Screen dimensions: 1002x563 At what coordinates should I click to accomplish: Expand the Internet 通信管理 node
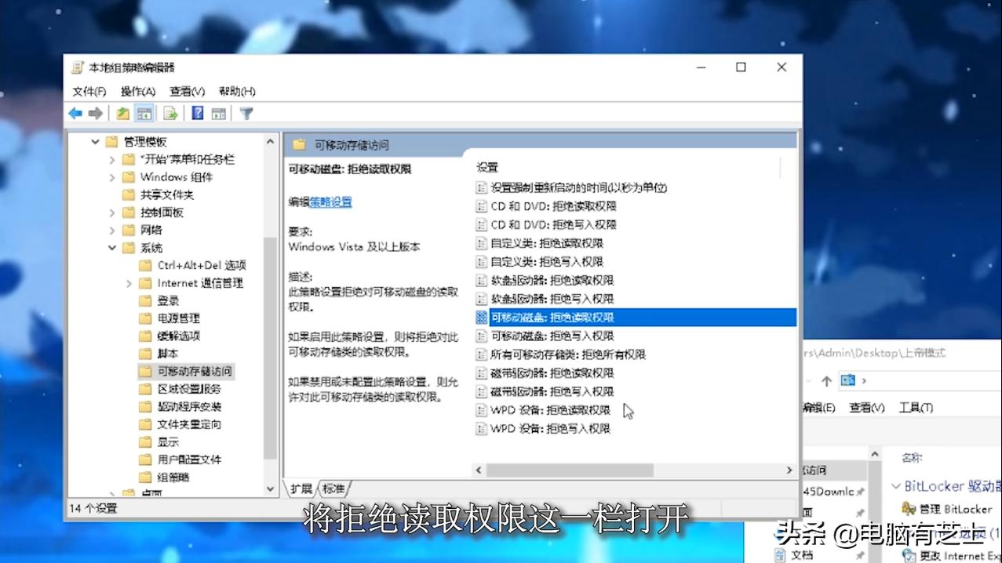click(128, 283)
